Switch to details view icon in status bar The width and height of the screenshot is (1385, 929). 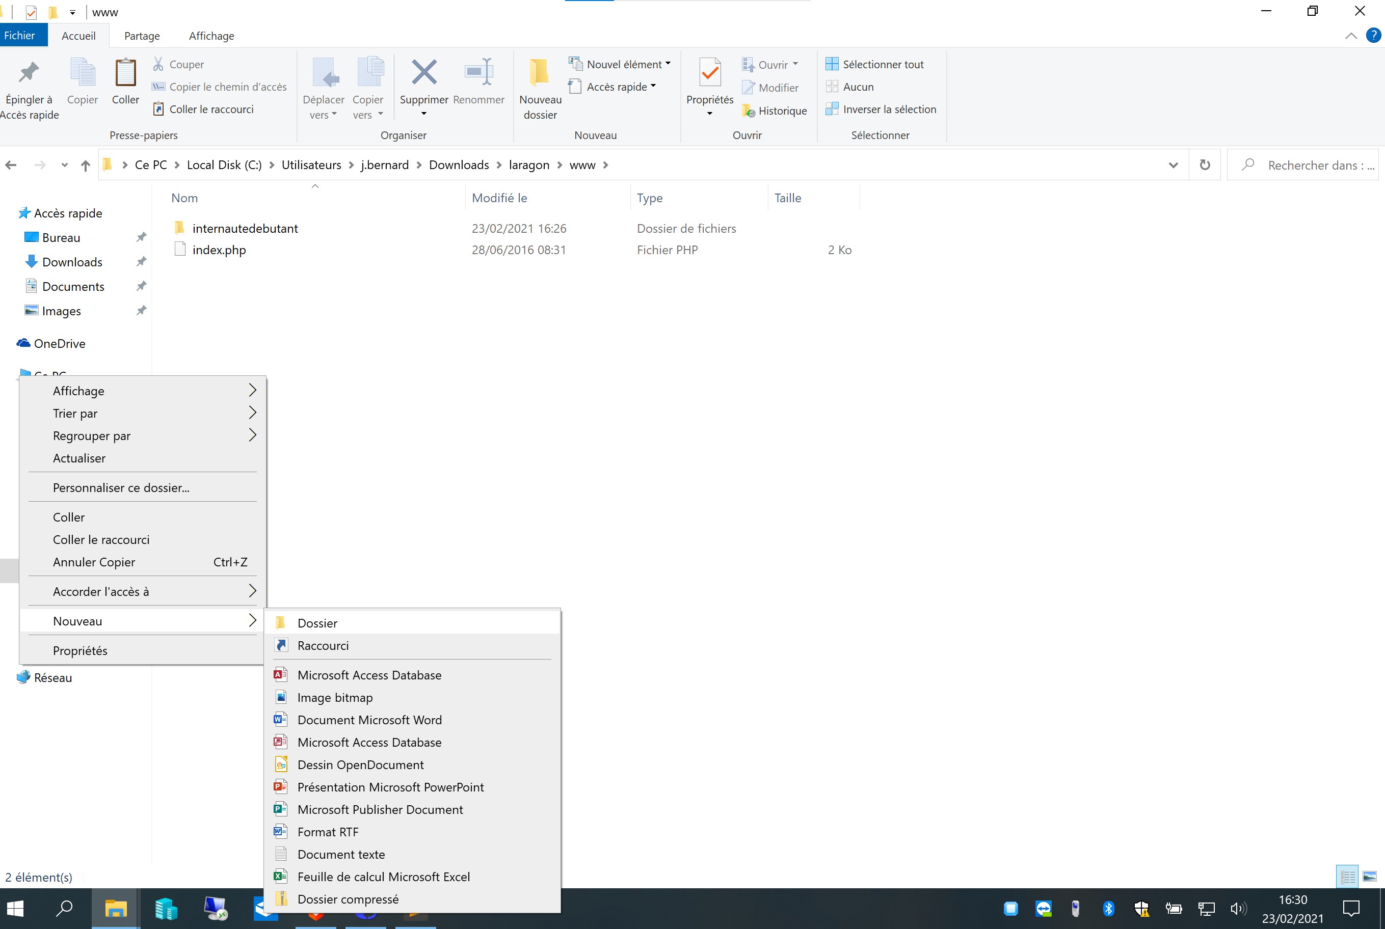pyautogui.click(x=1348, y=876)
